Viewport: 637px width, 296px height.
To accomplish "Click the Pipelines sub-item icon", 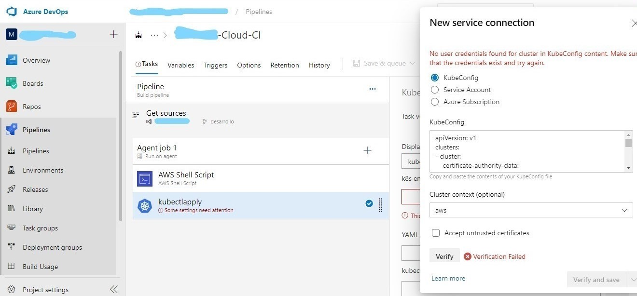I will point(12,151).
